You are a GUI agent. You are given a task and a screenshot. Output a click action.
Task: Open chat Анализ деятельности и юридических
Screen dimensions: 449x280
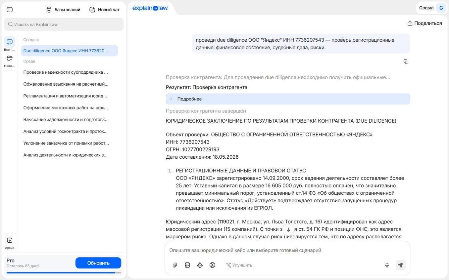(66, 155)
